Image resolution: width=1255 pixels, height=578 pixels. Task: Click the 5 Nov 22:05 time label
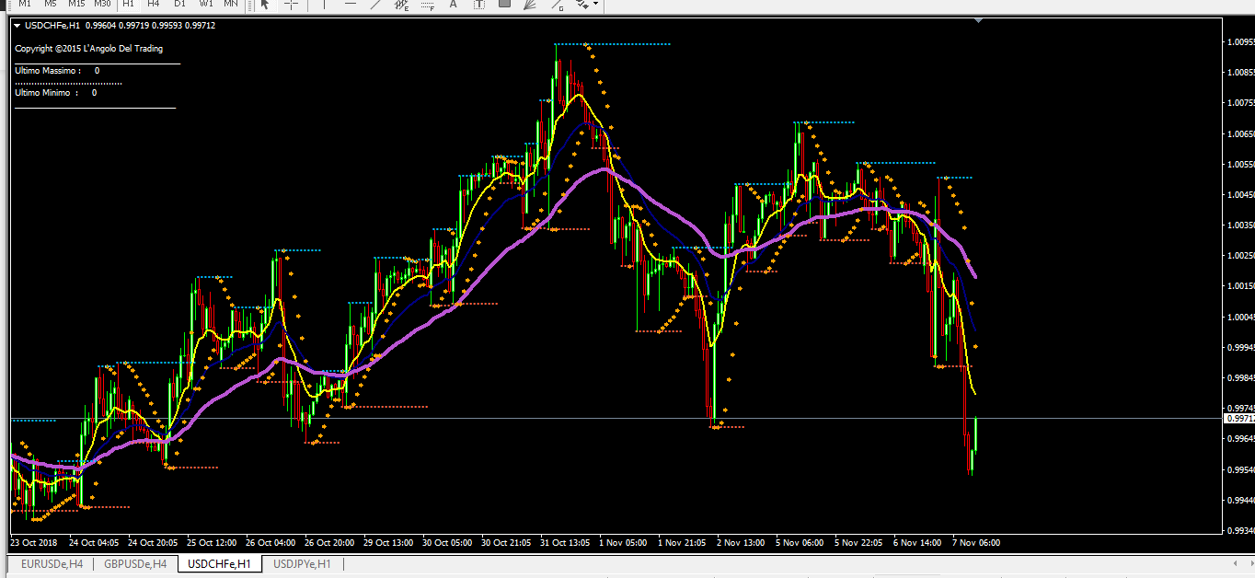[x=858, y=543]
